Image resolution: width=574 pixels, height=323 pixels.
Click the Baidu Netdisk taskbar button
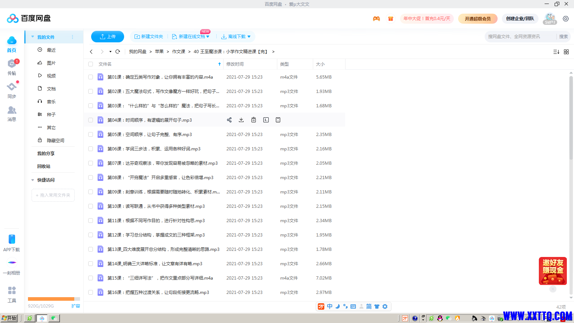coord(42,318)
